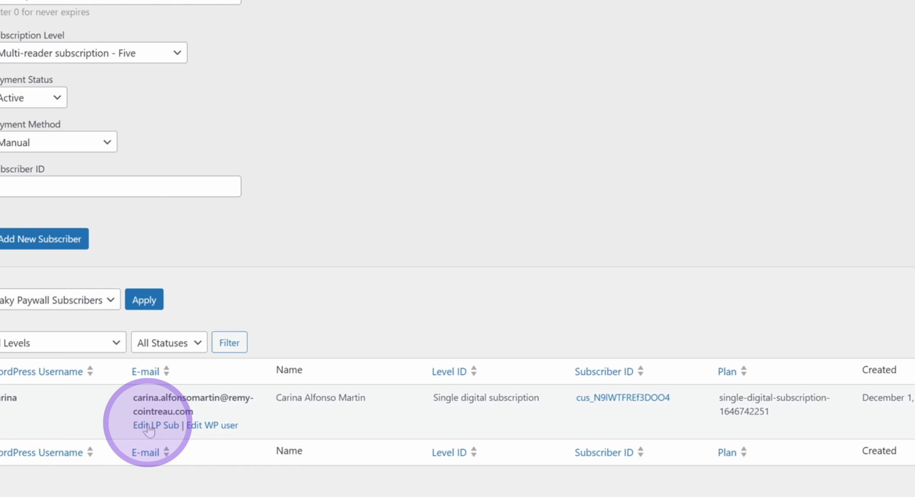Open subscriber ID cus_N9IWTFREf3DOO4 link
The width and height of the screenshot is (915, 497).
pyautogui.click(x=623, y=398)
